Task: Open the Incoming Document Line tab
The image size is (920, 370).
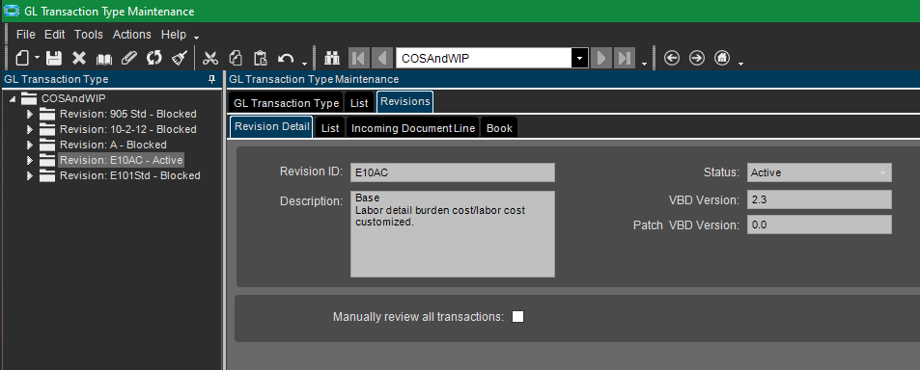Action: point(413,128)
